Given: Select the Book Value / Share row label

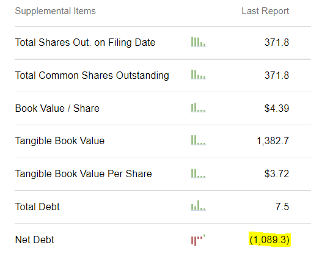Looking at the screenshot, I should pos(57,108).
